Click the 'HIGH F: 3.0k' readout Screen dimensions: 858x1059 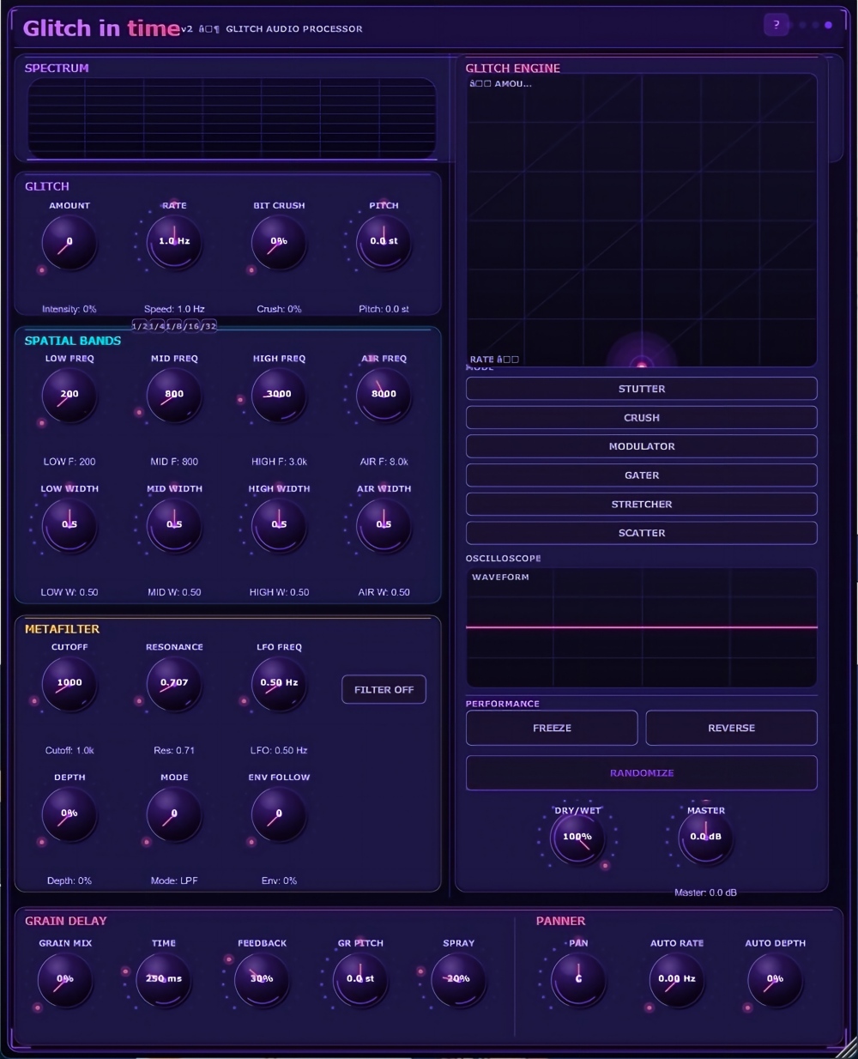pos(279,462)
